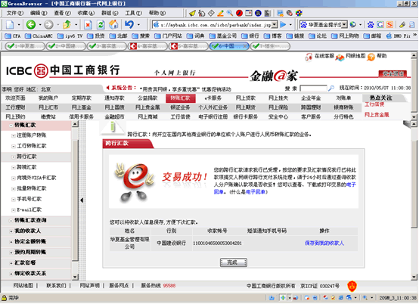
Task: Open the 收藏 menu
Action: [86, 13]
